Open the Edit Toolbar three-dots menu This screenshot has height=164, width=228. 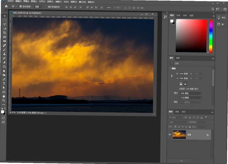[x=4, y=105]
